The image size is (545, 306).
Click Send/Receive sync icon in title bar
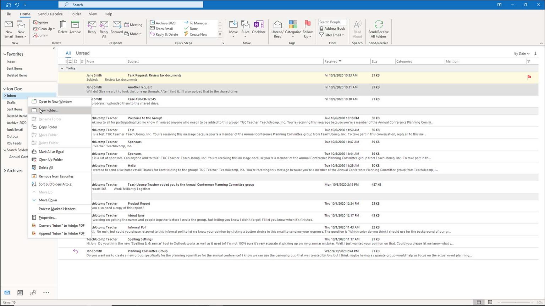(9, 5)
